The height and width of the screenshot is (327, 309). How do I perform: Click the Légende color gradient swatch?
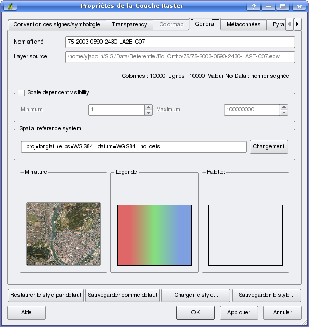click(154, 235)
